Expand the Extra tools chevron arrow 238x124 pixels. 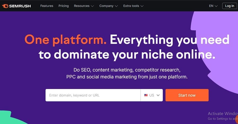click(x=142, y=6)
